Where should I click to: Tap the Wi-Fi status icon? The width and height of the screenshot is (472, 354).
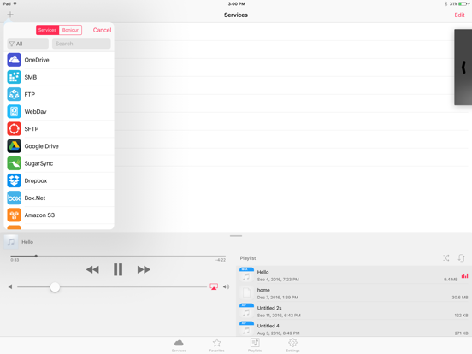pos(15,4)
